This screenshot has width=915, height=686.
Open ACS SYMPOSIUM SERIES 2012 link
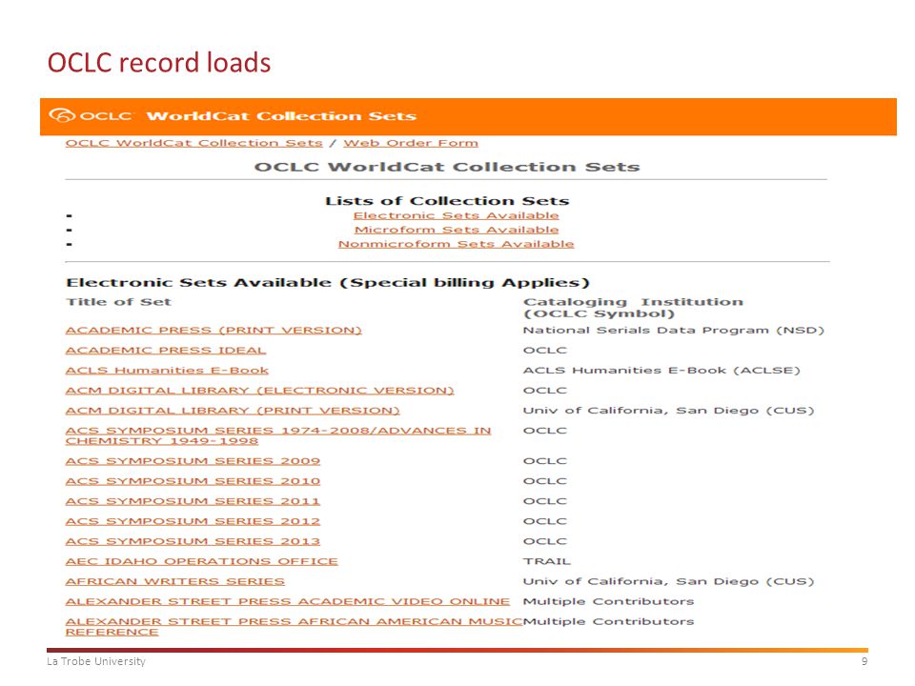[193, 521]
